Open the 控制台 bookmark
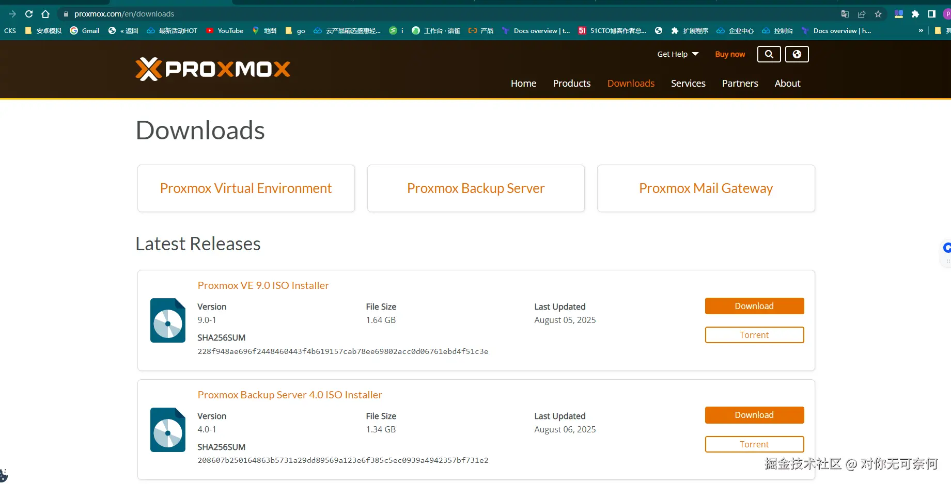The height and width of the screenshot is (484, 951). (777, 31)
